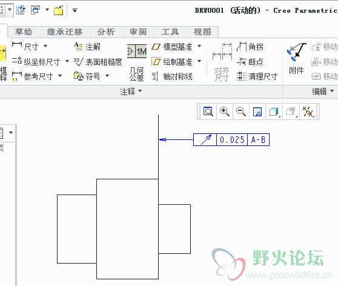Click the Attachment (附件) tool
The height and width of the screenshot is (286, 338).
296,59
